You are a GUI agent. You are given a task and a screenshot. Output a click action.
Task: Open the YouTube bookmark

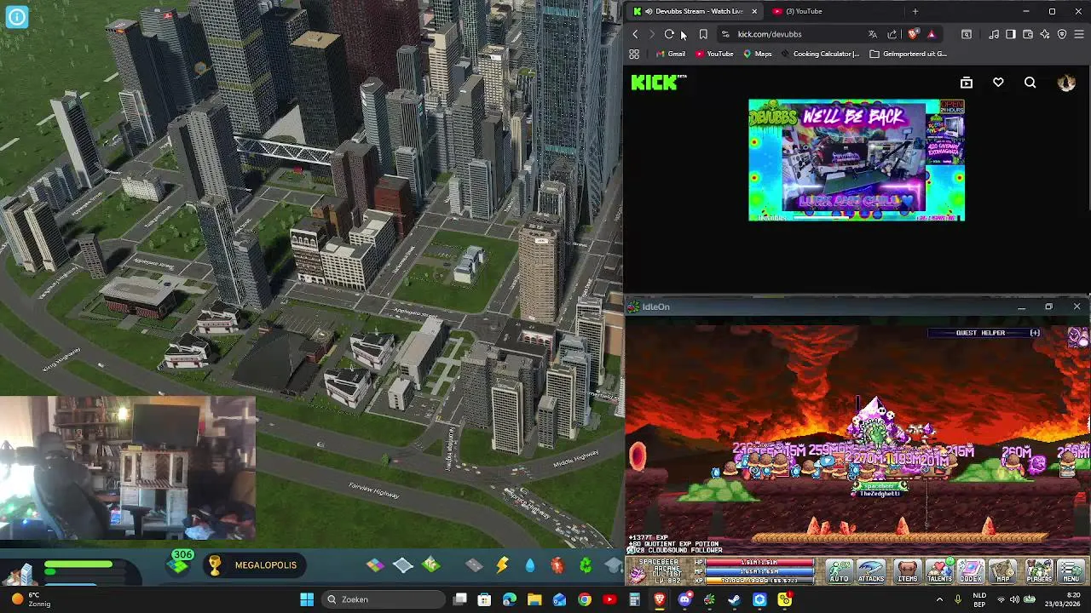pos(714,54)
